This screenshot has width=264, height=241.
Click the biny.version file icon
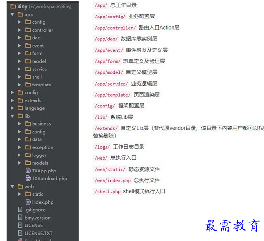[20, 218]
